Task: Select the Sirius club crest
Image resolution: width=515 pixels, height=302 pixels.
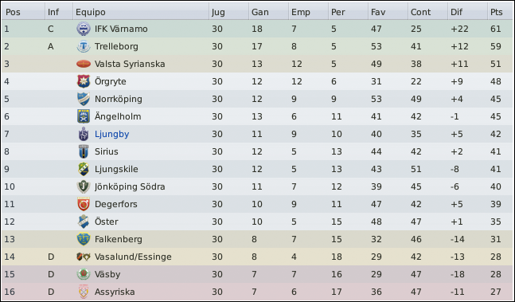Action: click(84, 151)
